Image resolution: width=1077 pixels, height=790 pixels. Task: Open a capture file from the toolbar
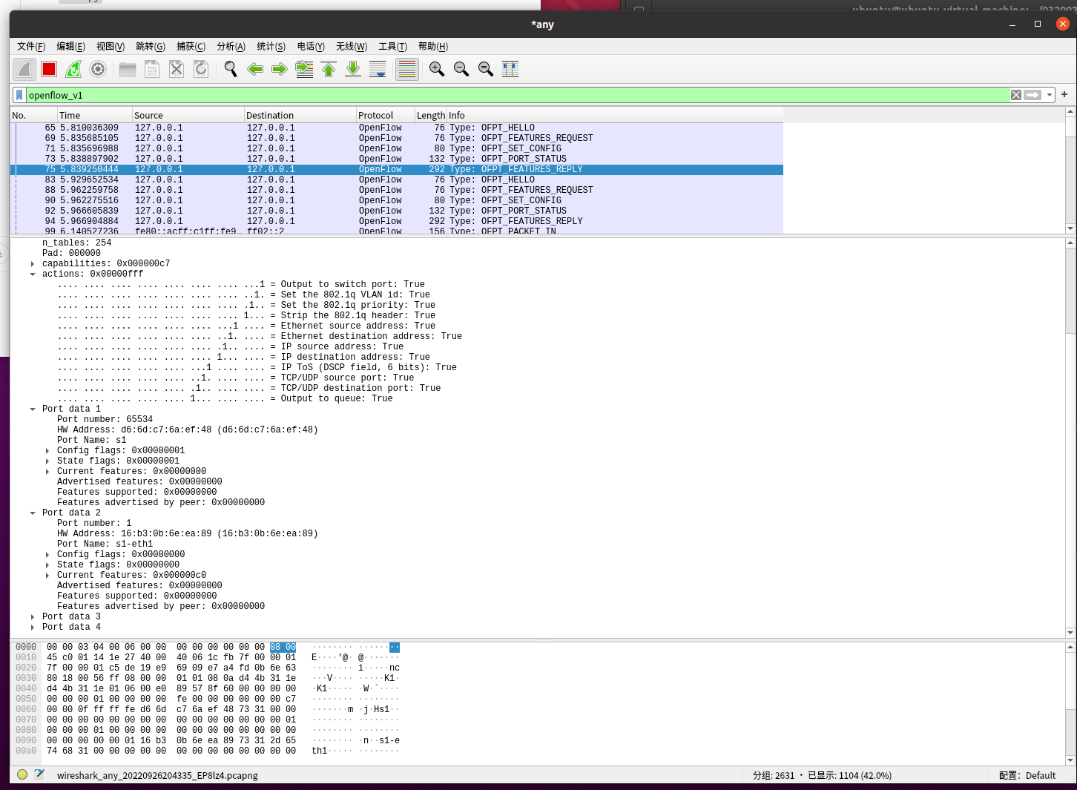click(x=128, y=69)
